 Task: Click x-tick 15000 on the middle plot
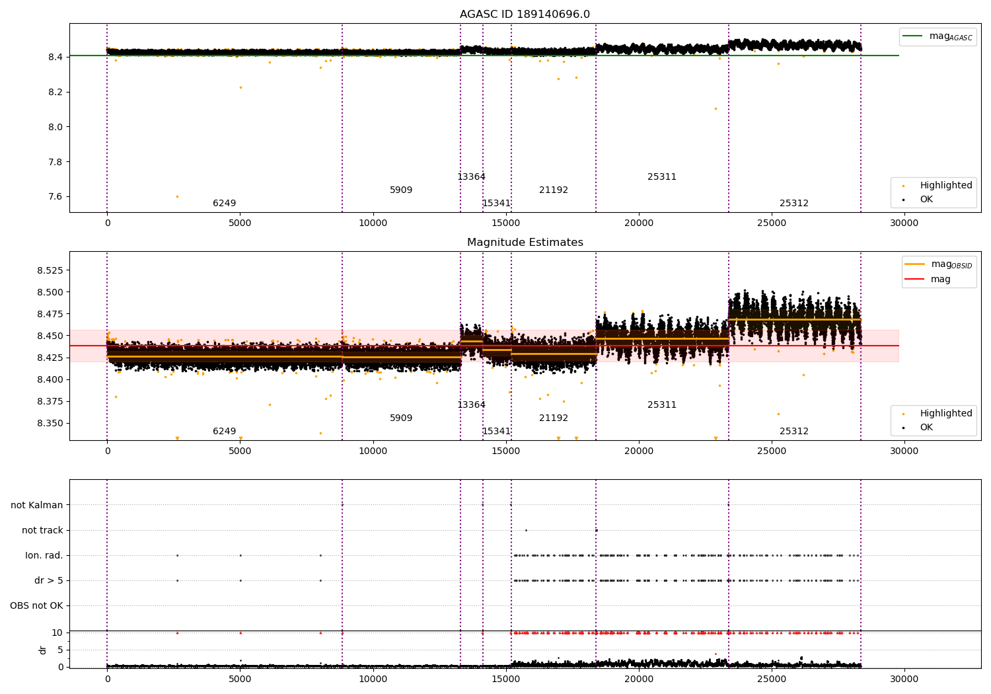click(x=506, y=451)
